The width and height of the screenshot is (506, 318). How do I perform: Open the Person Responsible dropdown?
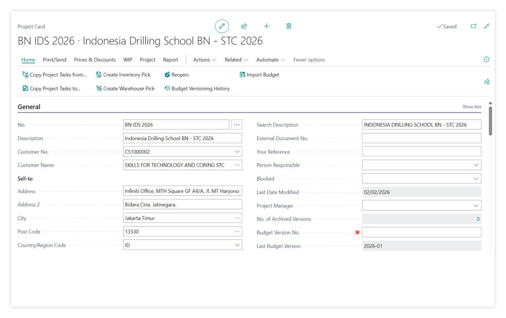[x=476, y=165]
